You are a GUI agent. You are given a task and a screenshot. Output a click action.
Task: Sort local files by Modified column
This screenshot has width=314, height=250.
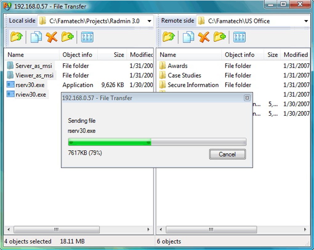(x=140, y=55)
